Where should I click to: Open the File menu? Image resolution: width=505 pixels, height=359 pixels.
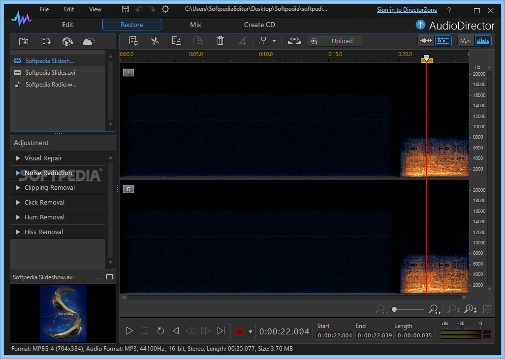(x=44, y=9)
